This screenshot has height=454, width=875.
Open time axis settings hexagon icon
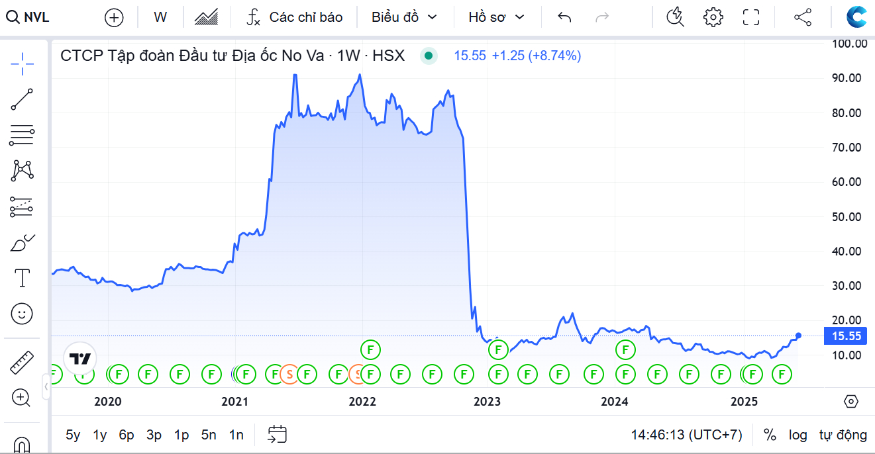coord(852,401)
